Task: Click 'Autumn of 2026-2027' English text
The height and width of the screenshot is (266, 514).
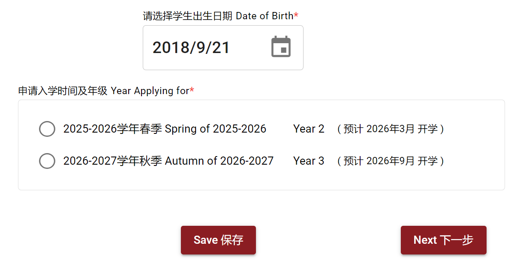Action: pyautogui.click(x=219, y=161)
